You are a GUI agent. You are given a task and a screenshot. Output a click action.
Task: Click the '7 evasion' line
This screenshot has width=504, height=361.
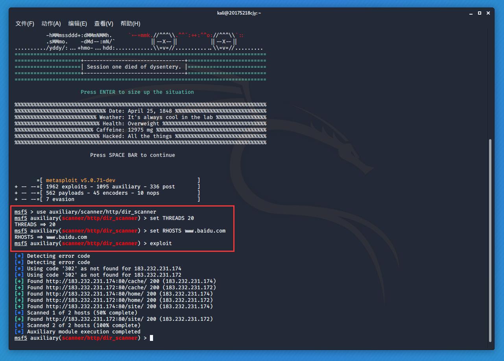pos(107,199)
